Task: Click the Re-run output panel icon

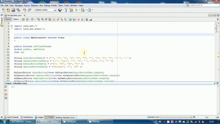Action: [6, 87]
